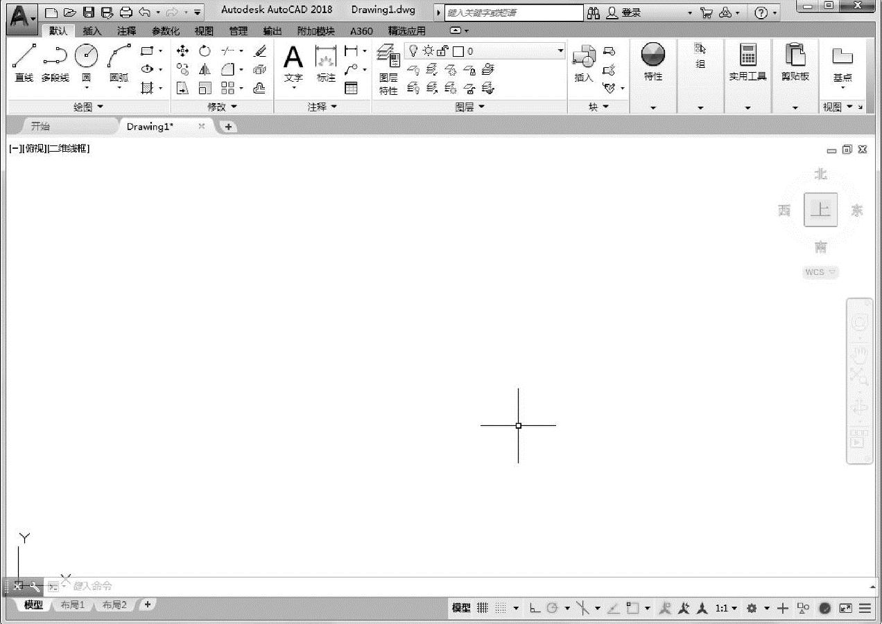
Task: Open the 插入 ribbon tab
Action: (x=92, y=31)
